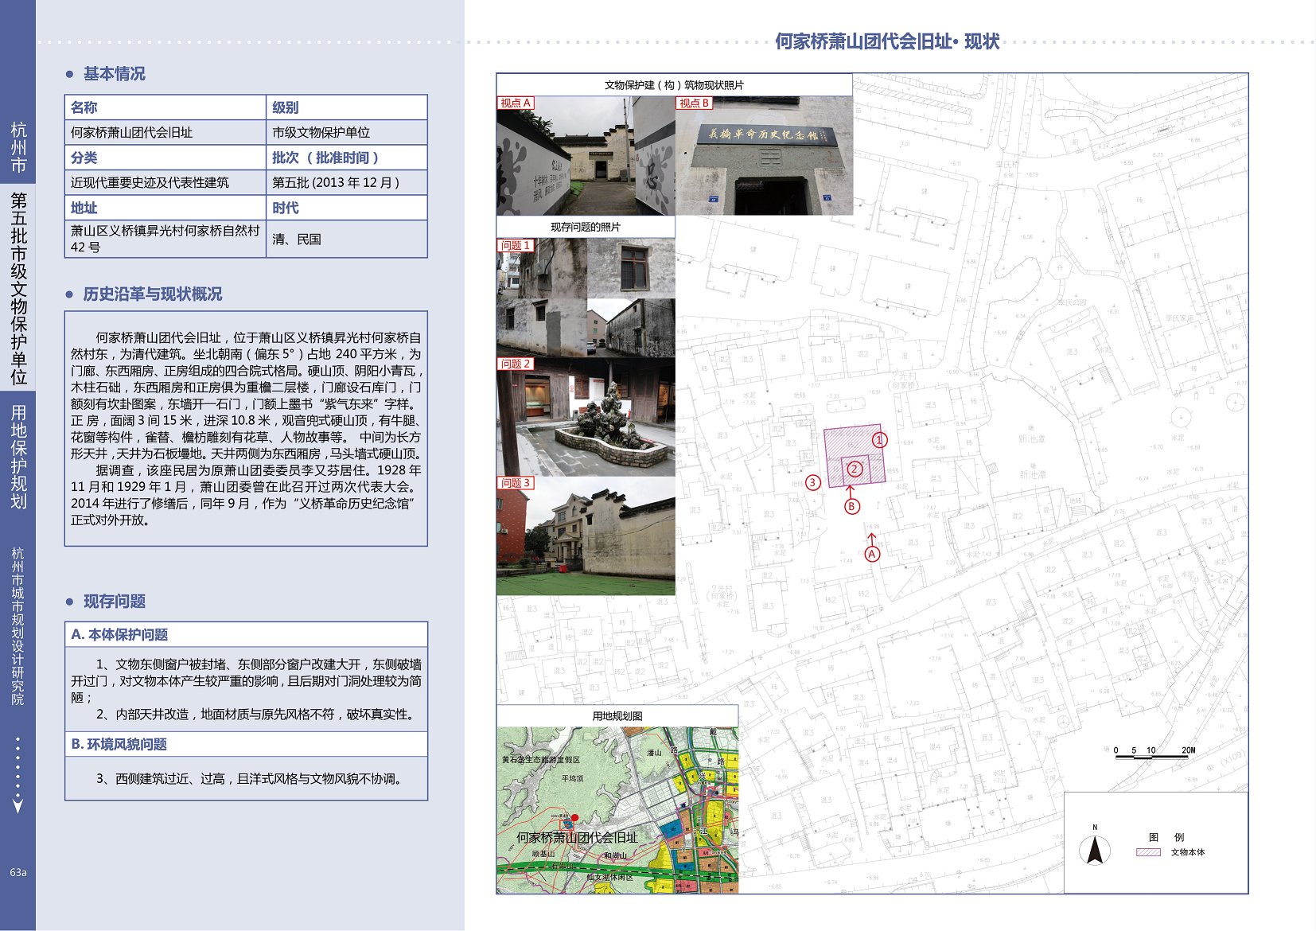This screenshot has width=1316, height=931.
Task: Click 黄石垄生态旅游度假区 on the land-use map
Action: [540, 760]
